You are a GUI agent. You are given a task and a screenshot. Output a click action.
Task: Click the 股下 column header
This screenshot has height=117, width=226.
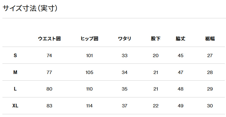pyautogui.click(x=156, y=38)
